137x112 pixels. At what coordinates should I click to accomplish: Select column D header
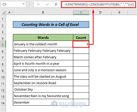click(100, 12)
